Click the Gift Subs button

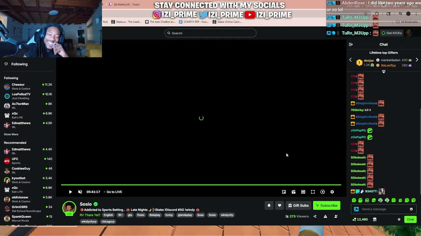click(x=298, y=206)
